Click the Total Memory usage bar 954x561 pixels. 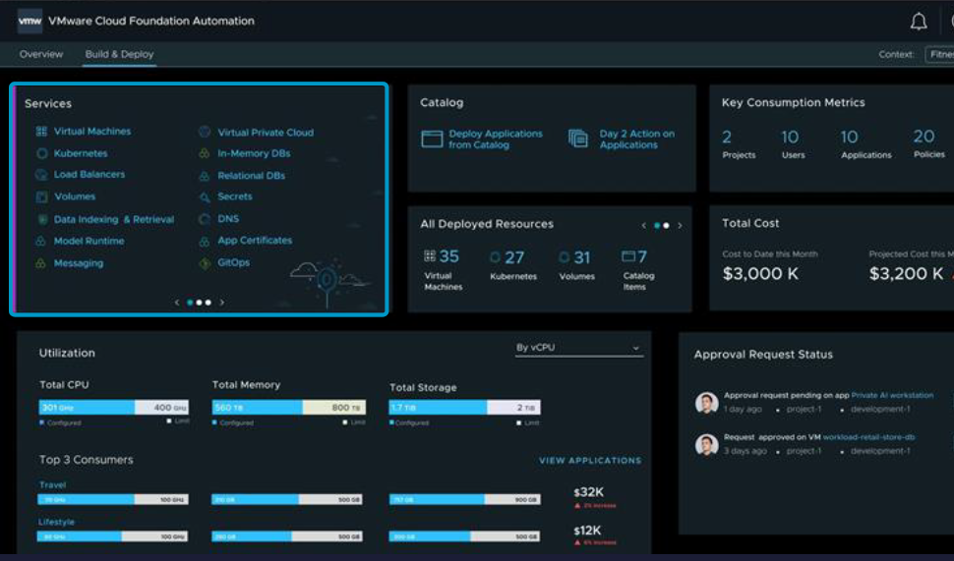coord(289,407)
